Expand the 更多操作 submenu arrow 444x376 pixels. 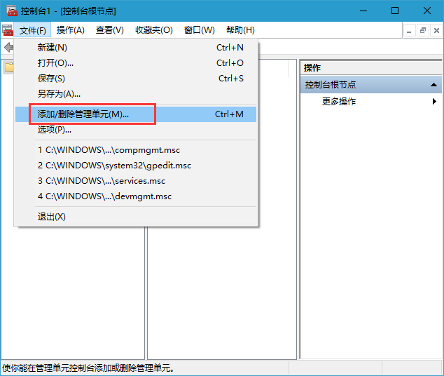[x=435, y=101]
